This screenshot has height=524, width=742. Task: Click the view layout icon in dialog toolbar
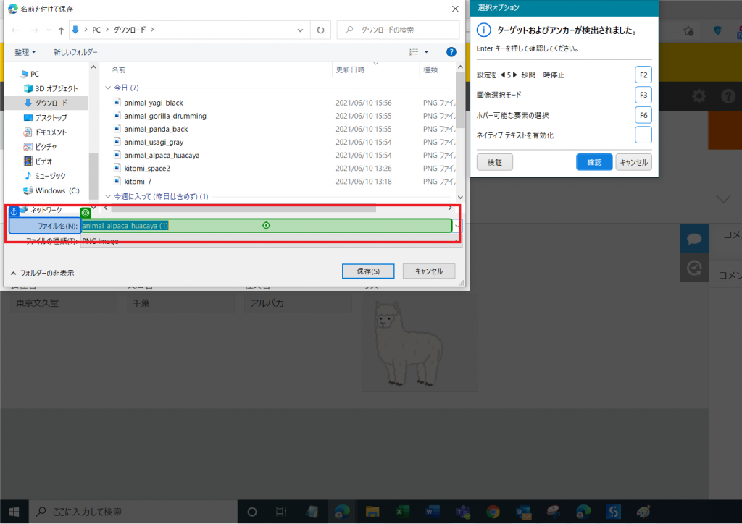[x=414, y=52]
